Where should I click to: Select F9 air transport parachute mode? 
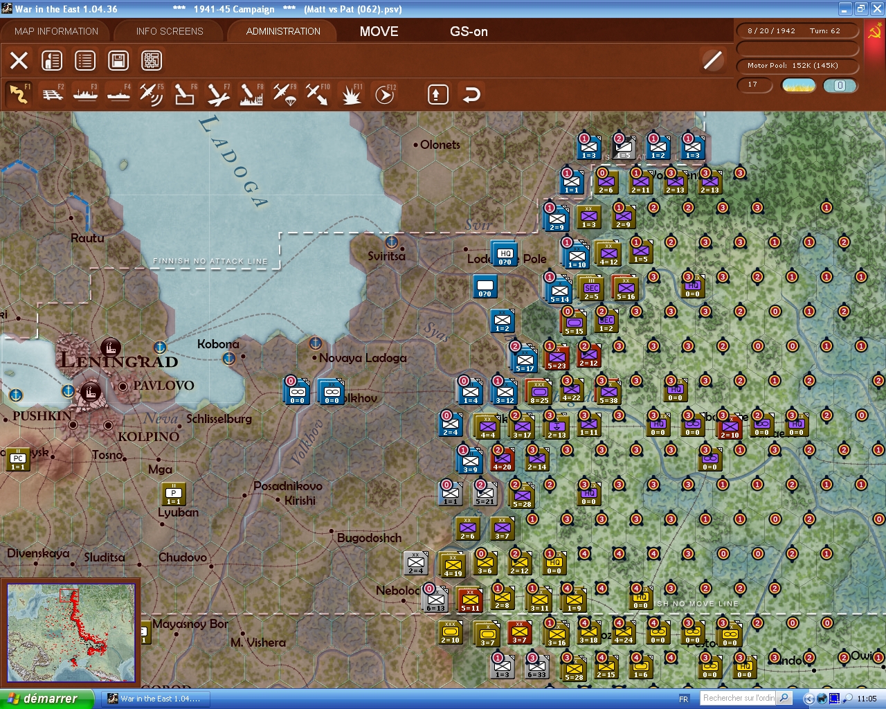(x=284, y=94)
